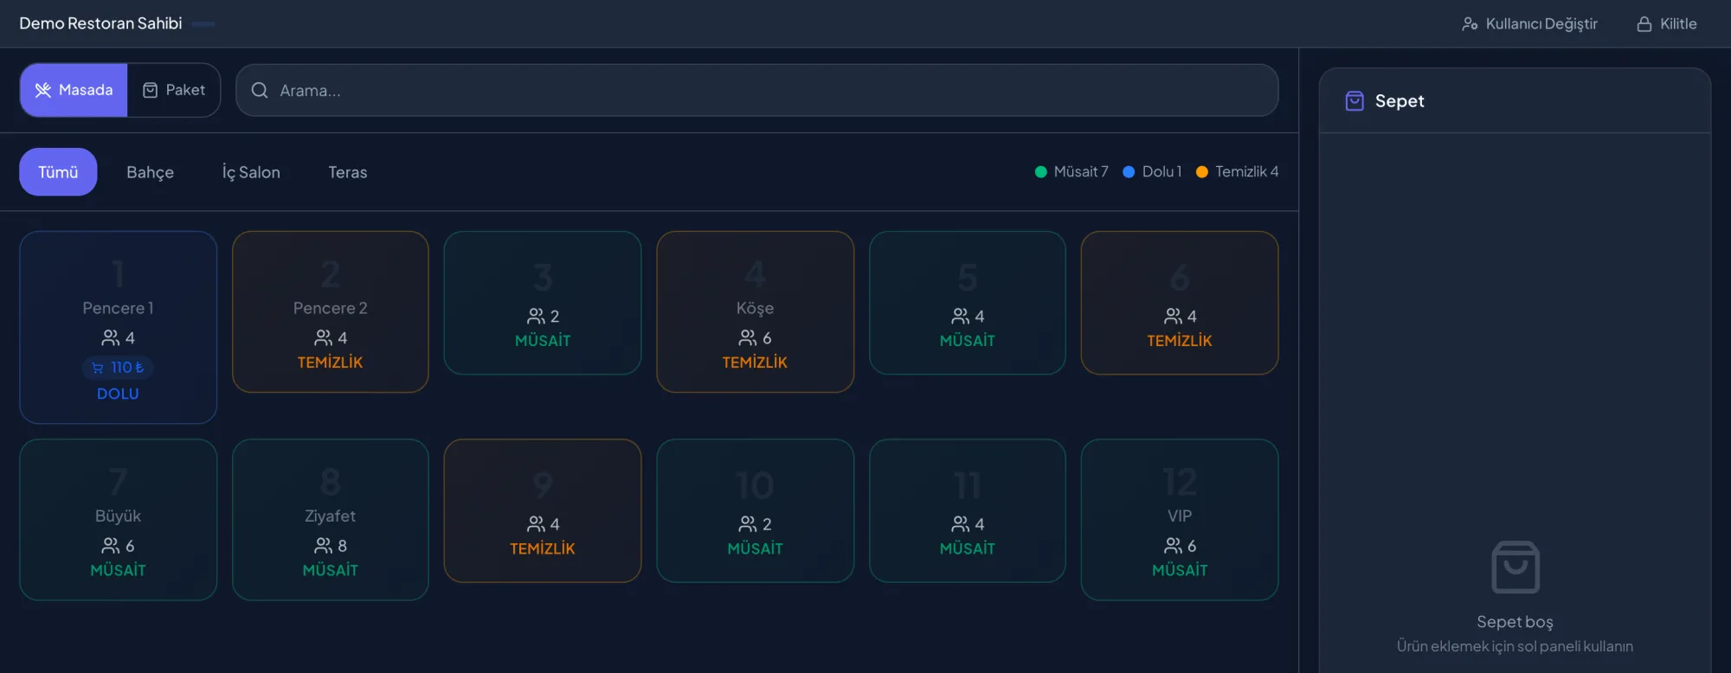This screenshot has height=673, width=1731.
Task: Open the Bahçe area tab
Action: pos(150,172)
